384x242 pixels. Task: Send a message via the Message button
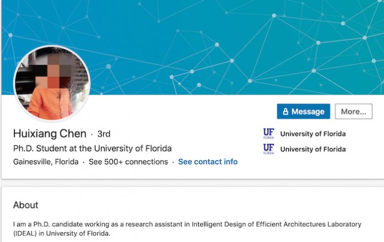tap(303, 111)
